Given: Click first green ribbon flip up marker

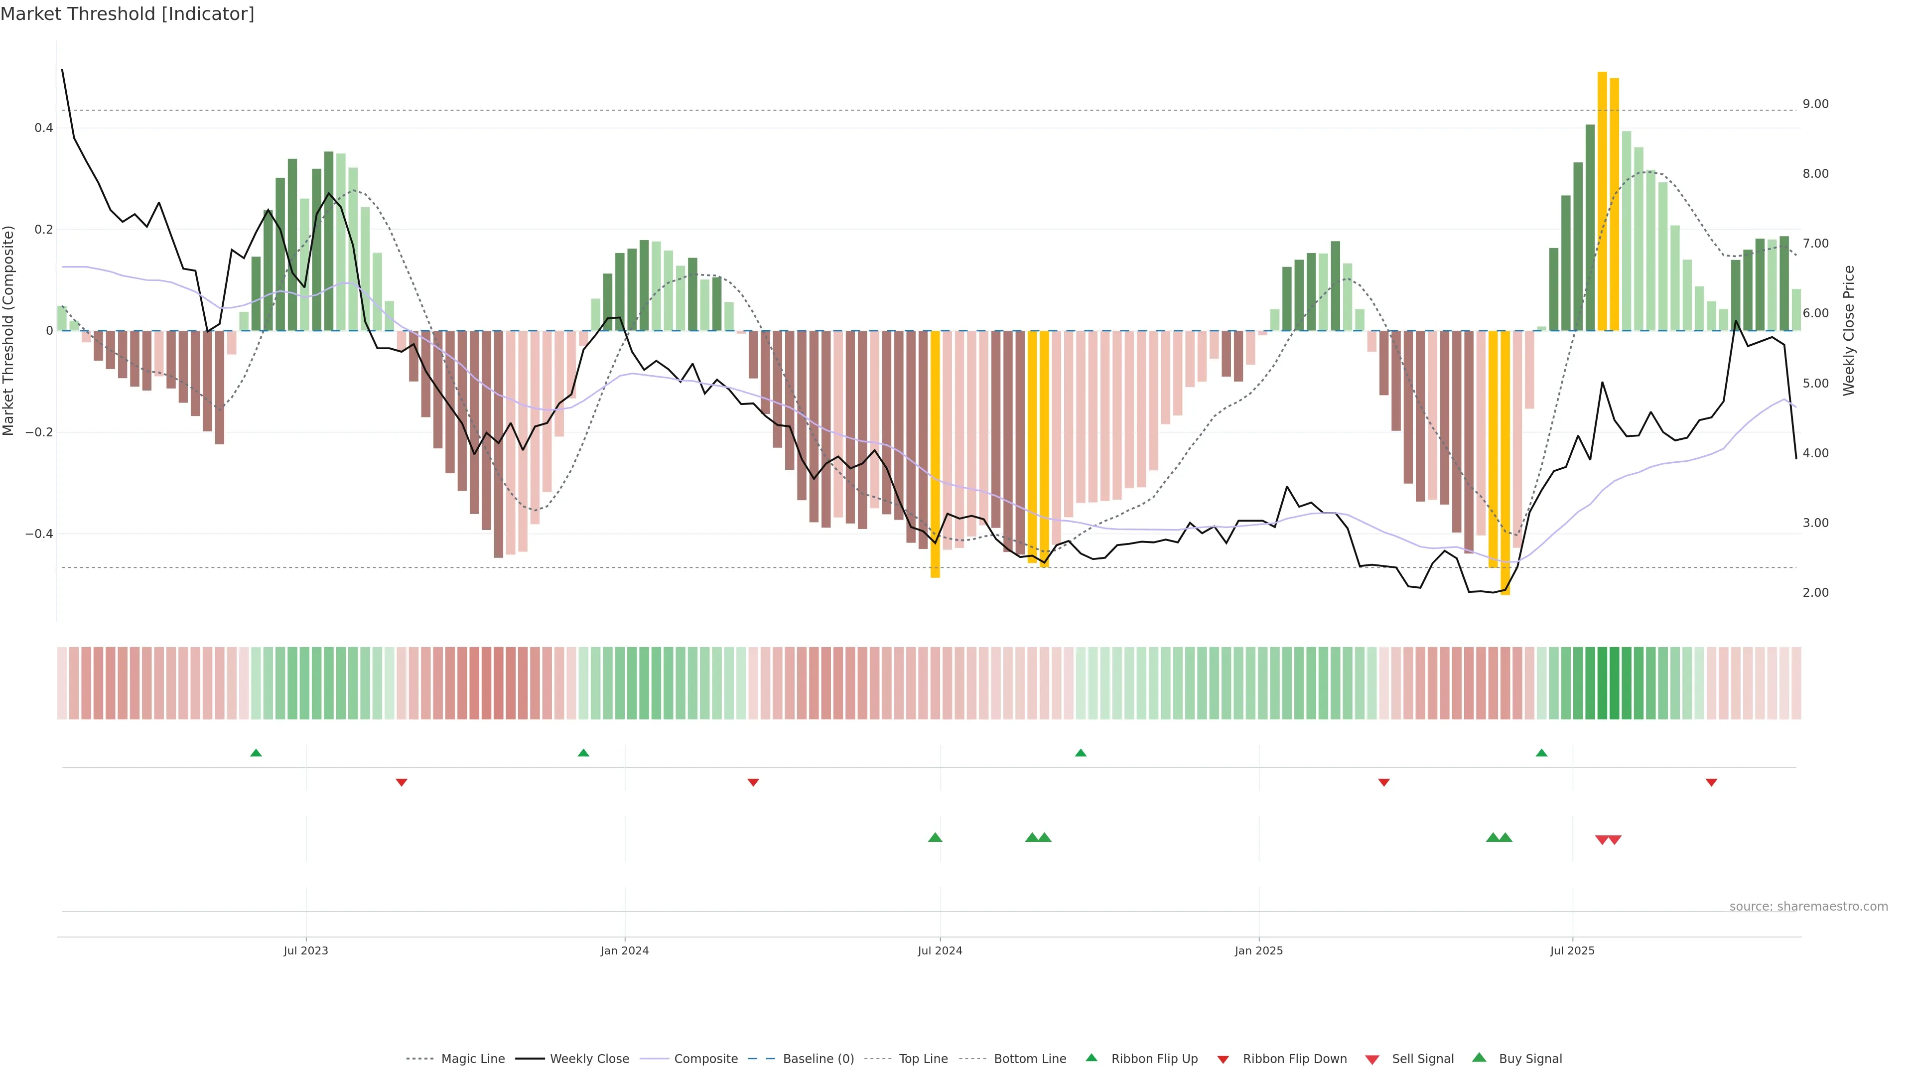Looking at the screenshot, I should (256, 753).
